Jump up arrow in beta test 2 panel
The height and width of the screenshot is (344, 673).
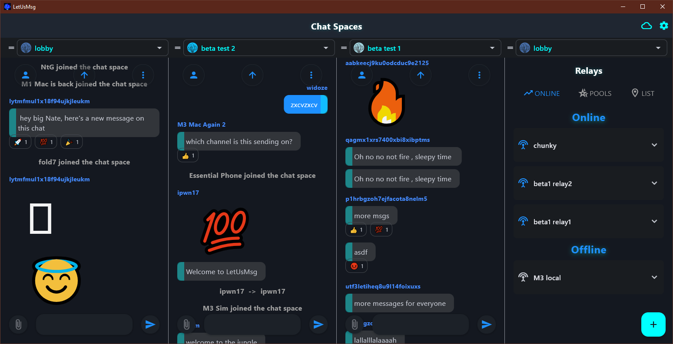coord(252,75)
